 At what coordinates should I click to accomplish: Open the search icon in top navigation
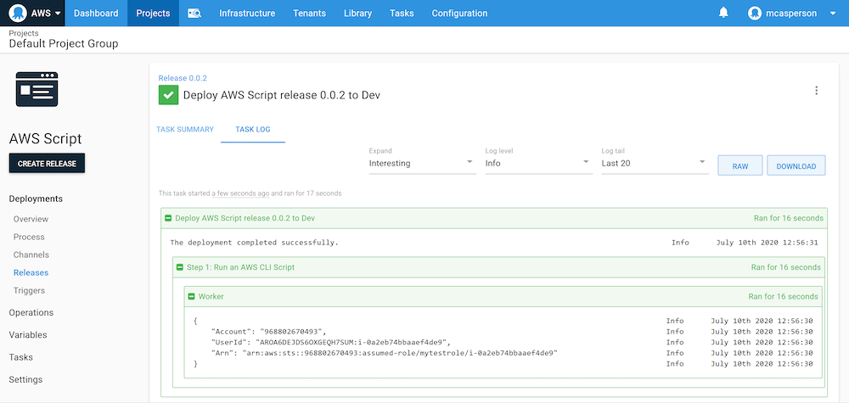pyautogui.click(x=194, y=14)
